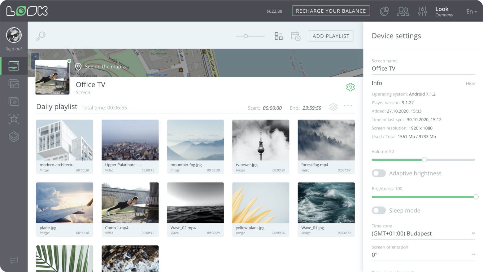483x272 pixels.
Task: Click Player version 9.1.22 text
Action: (x=393, y=103)
